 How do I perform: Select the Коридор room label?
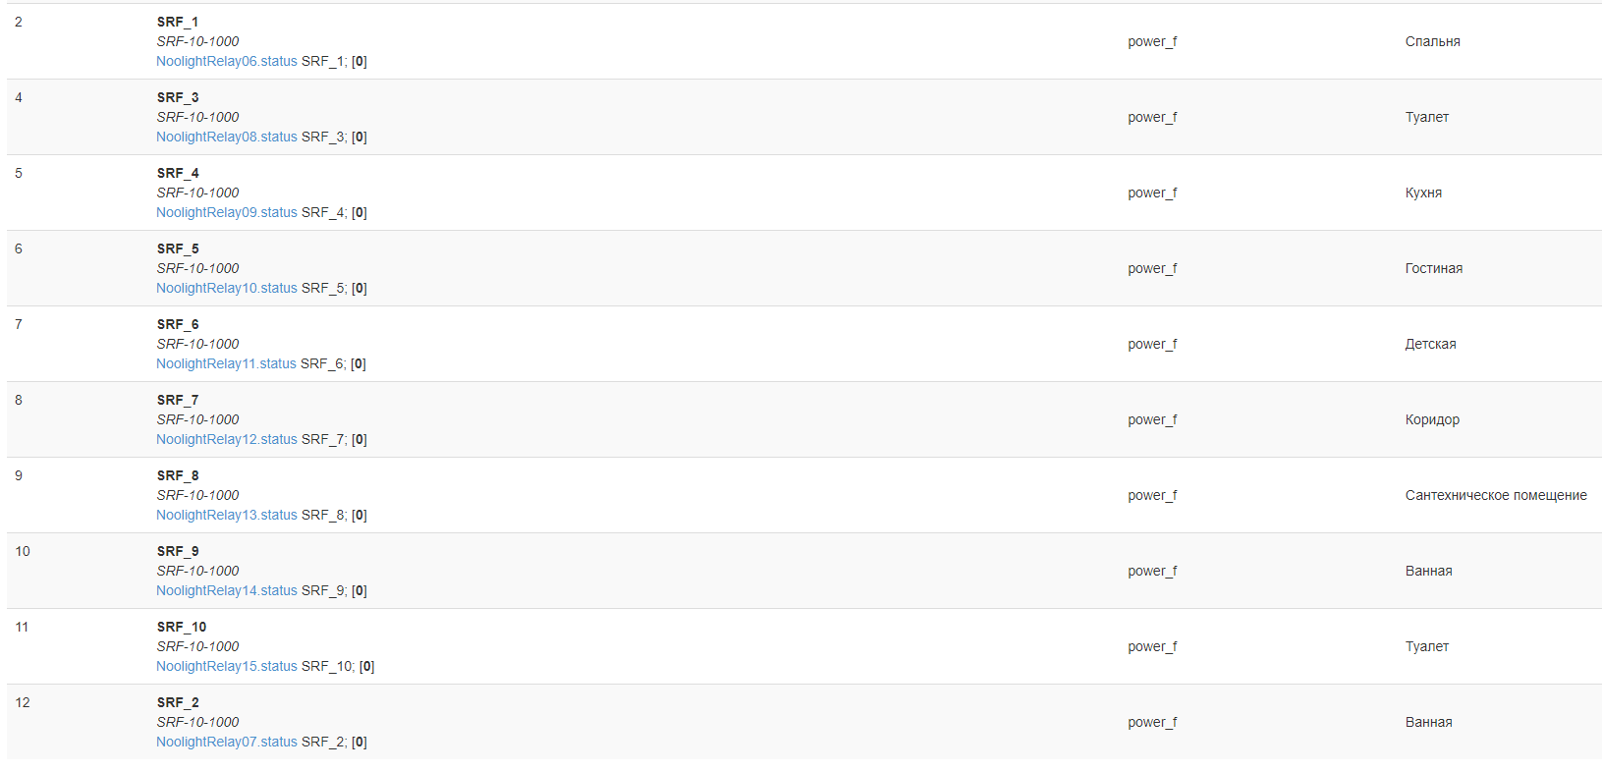pyautogui.click(x=1432, y=419)
